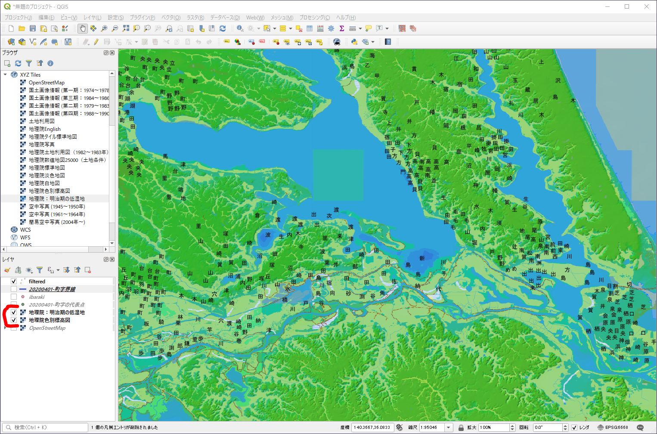Uncheck the filtered layer checkbox
657x434 pixels.
[x=14, y=281]
